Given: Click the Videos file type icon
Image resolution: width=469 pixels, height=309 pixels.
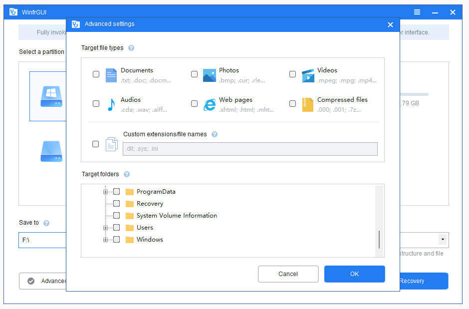Looking at the screenshot, I should (308, 75).
